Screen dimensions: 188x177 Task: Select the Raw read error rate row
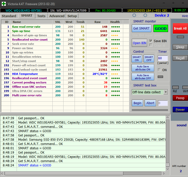click(65, 27)
